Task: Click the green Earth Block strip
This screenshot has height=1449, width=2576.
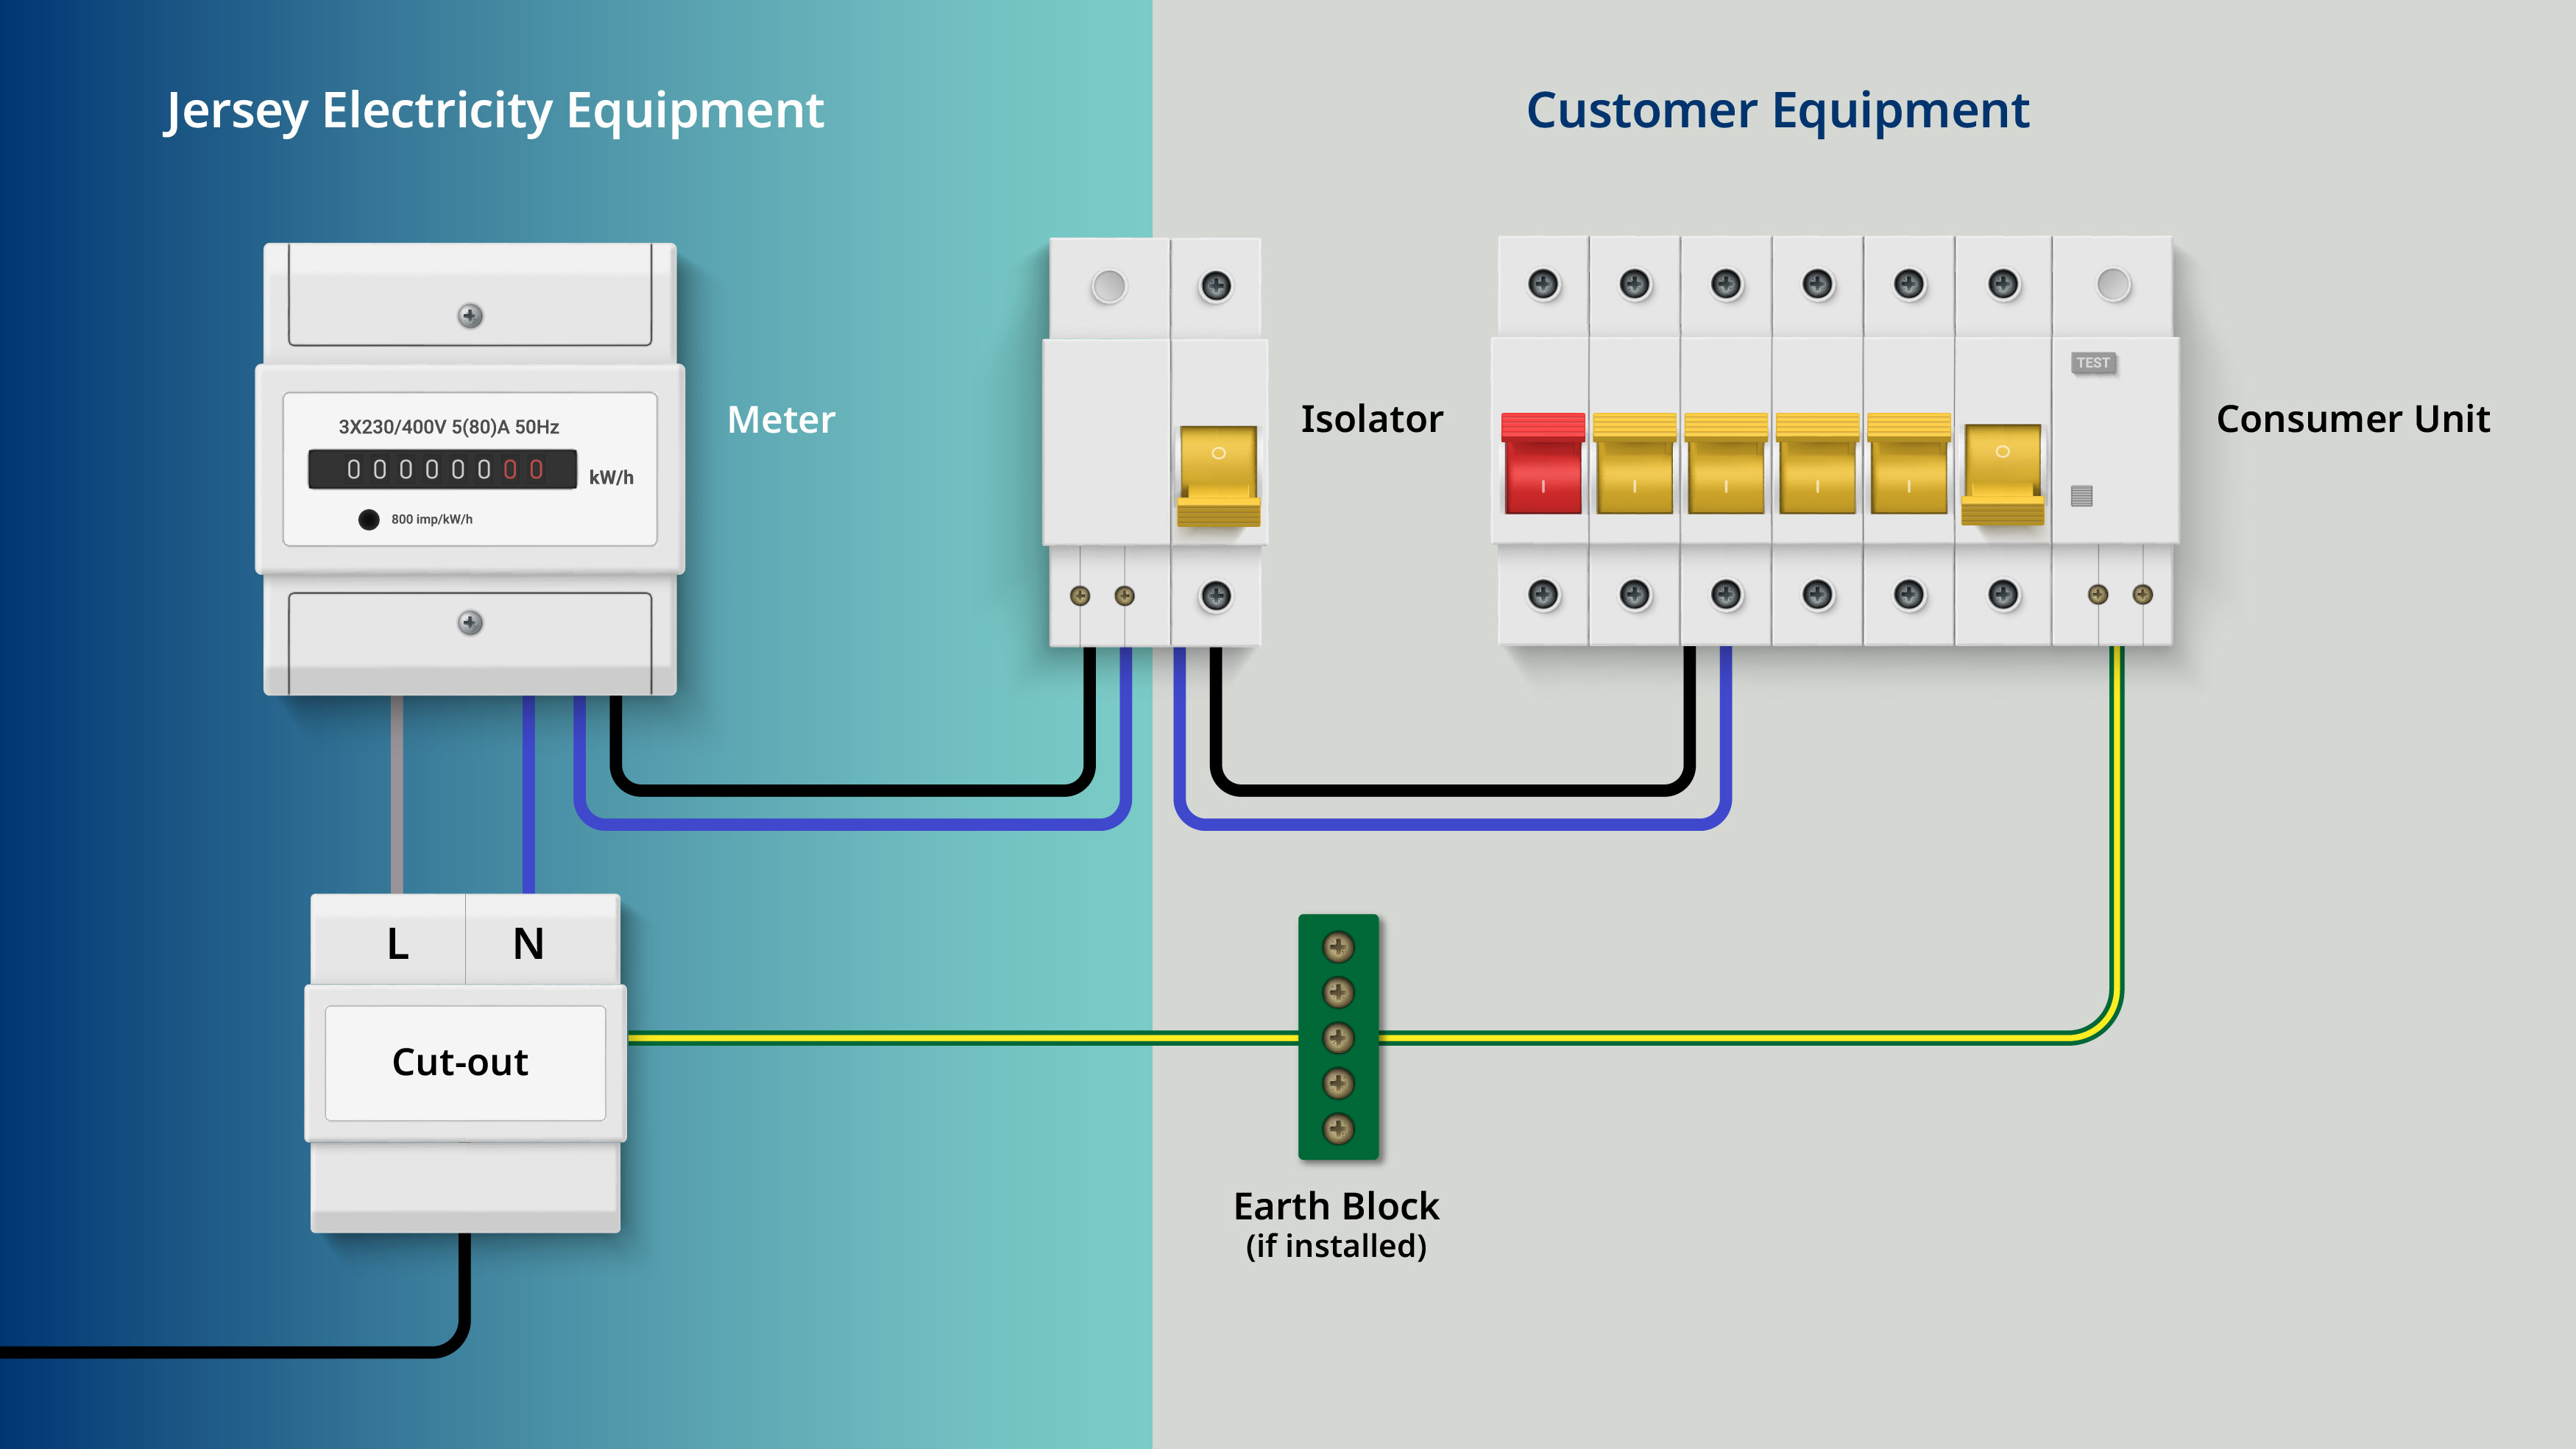Action: (x=1338, y=1037)
